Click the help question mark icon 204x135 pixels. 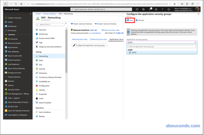(x=162, y=9)
